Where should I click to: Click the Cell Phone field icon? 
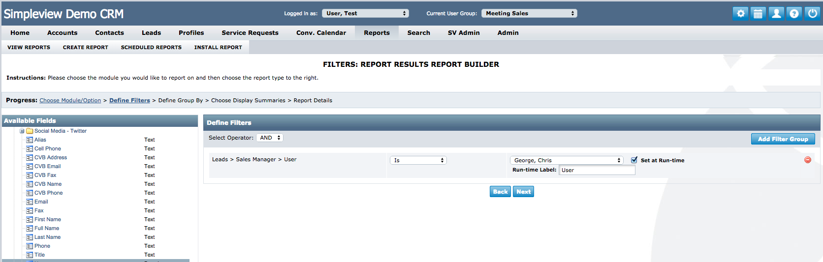(30, 149)
